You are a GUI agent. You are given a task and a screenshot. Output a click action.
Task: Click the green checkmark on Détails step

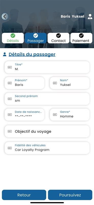[x=13, y=35]
